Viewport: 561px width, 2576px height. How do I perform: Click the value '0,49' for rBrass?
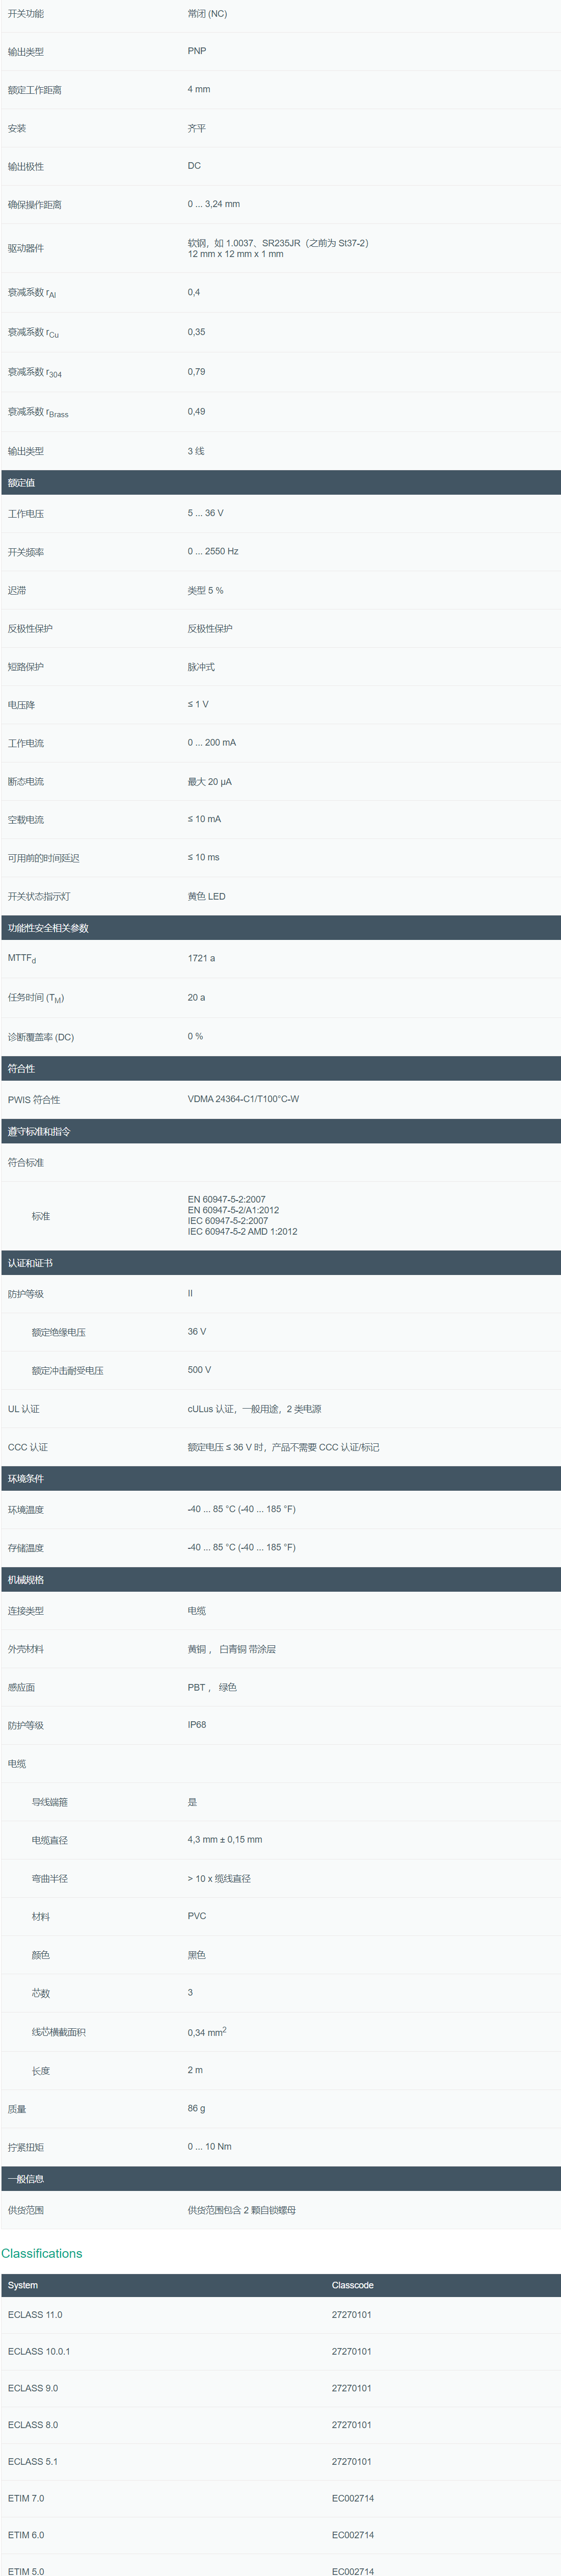click(197, 411)
